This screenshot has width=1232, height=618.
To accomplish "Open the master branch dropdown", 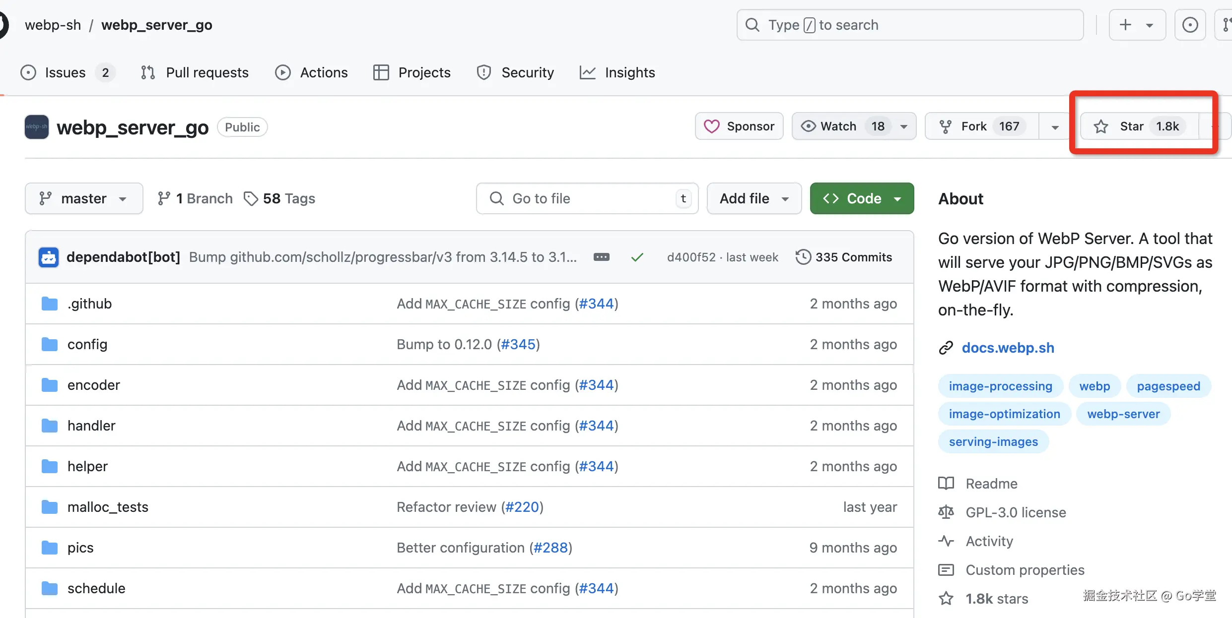I will coord(84,198).
